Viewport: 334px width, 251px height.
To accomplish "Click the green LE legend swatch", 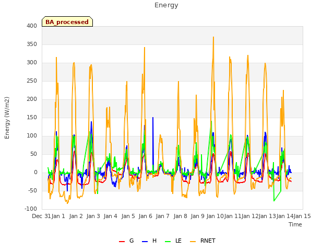I will click(x=168, y=242).
